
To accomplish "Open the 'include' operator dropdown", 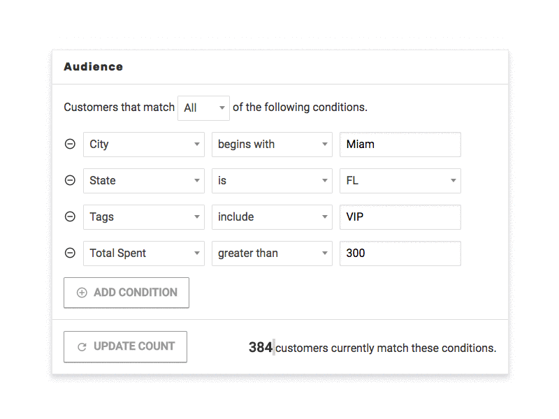I will tap(272, 217).
